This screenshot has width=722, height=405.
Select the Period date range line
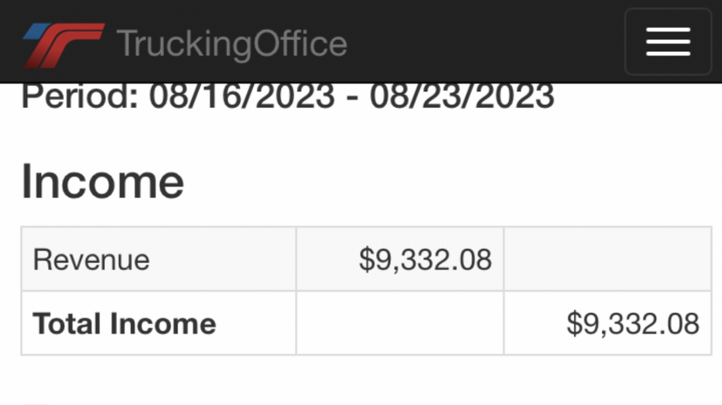click(x=288, y=97)
